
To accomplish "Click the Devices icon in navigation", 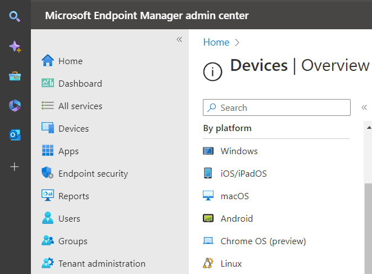I will [x=48, y=128].
